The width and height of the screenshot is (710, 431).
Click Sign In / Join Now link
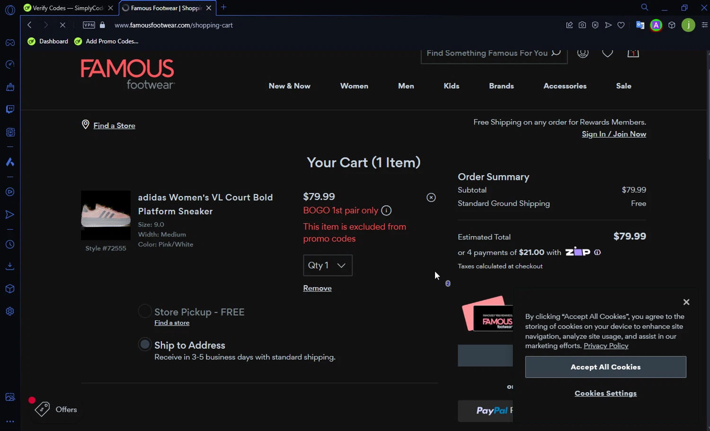pos(614,134)
